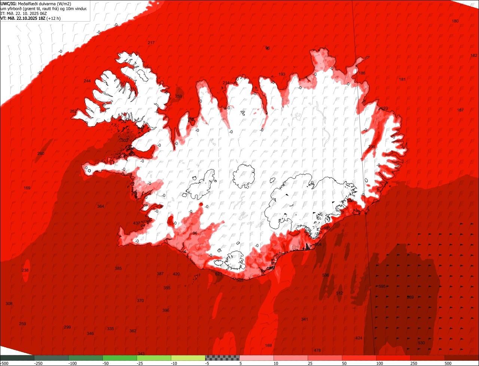
Task: Click the flux value '530' on the map
Action: [421, 343]
